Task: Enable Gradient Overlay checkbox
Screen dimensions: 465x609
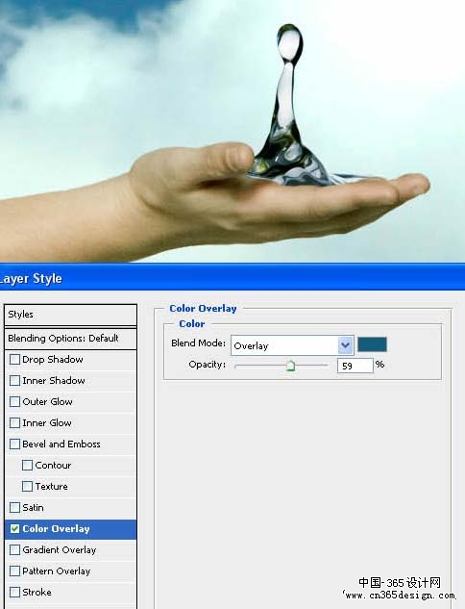Action: [14, 549]
